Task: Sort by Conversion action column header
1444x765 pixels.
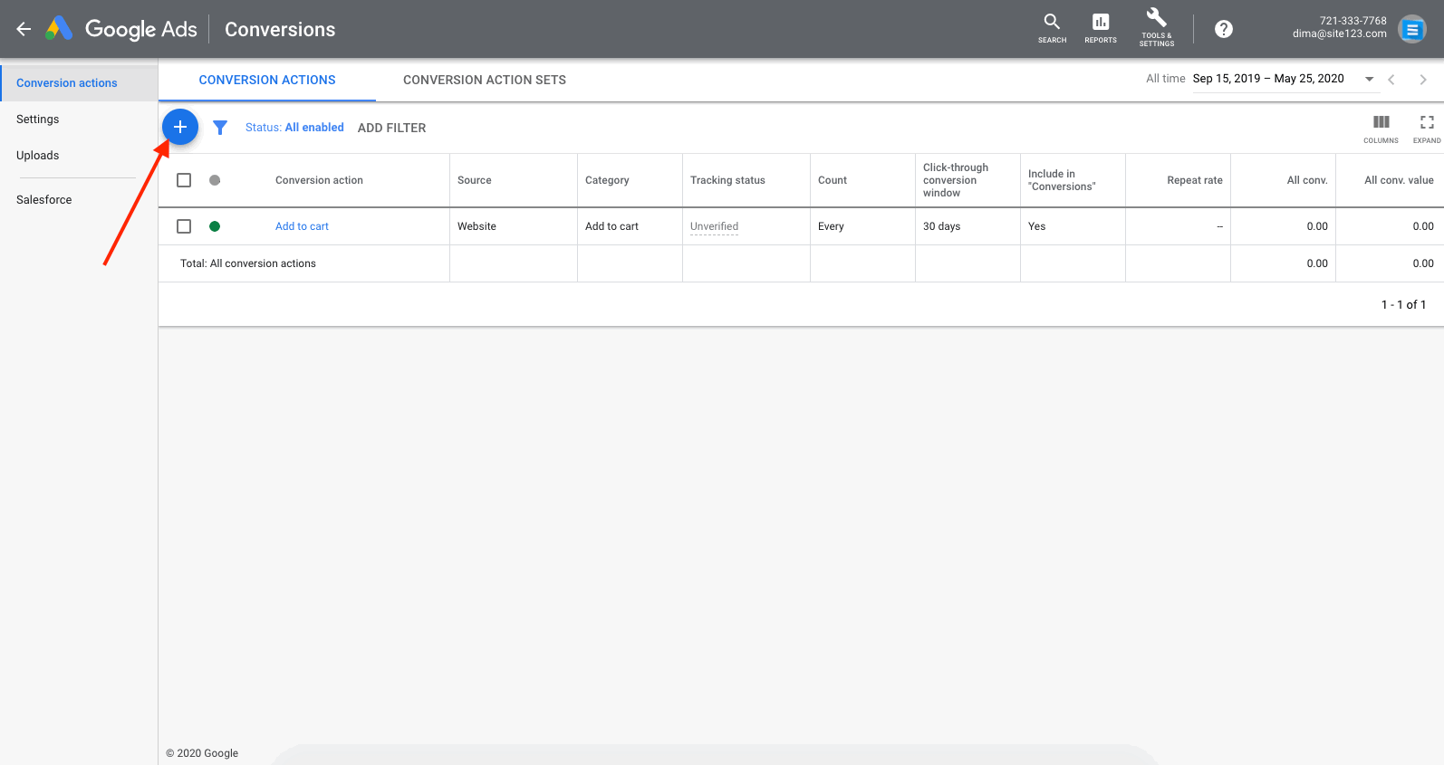Action: pyautogui.click(x=319, y=180)
